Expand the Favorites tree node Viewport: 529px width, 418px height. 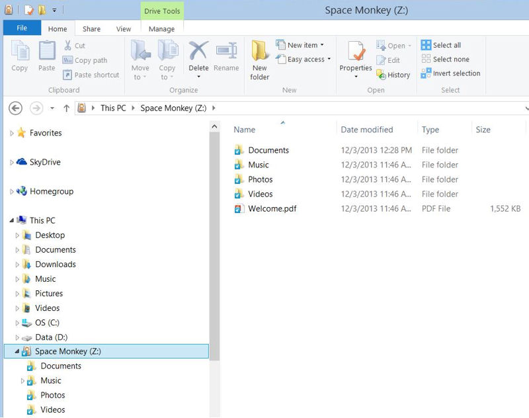click(x=12, y=133)
